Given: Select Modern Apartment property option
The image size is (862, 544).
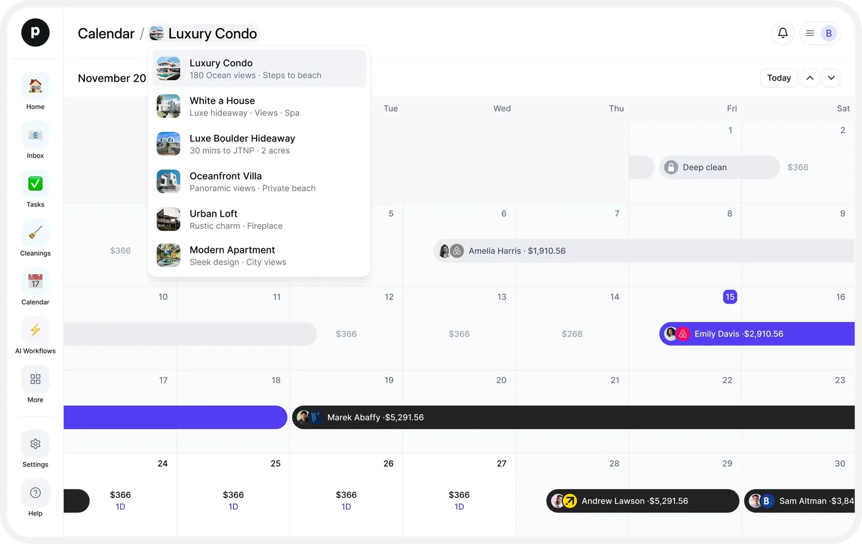Looking at the screenshot, I should tap(259, 256).
